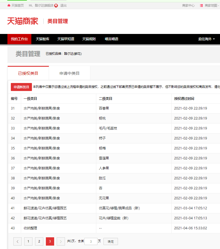This screenshot has height=249, width=220.
Task: Click the 退出 logout link
Action: pyautogui.click(x=64, y=5)
